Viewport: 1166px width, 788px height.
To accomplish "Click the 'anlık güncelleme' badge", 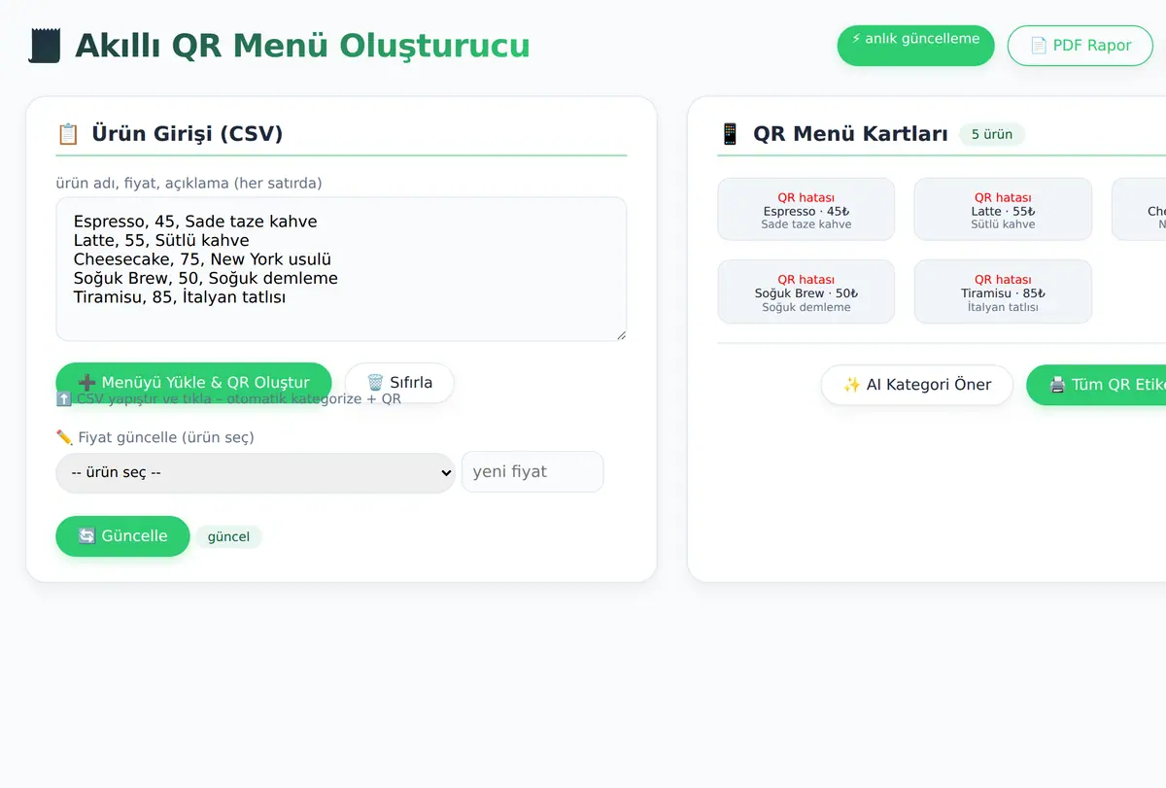I will (915, 46).
